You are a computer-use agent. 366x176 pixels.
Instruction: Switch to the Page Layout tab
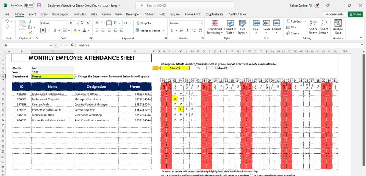(x=60, y=14)
